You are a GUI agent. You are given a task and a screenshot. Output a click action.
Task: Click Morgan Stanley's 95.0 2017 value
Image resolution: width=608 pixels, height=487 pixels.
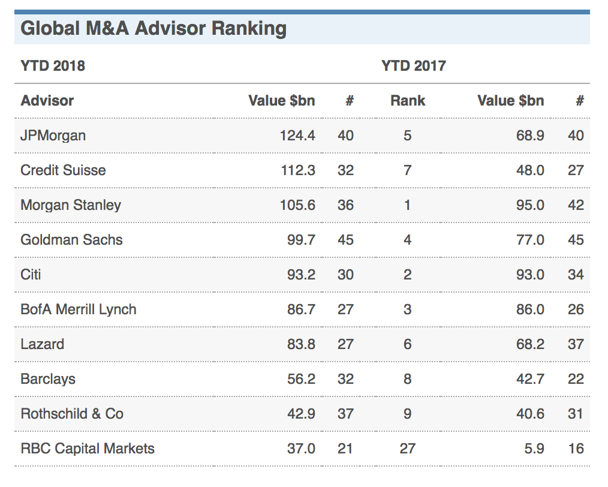(x=530, y=205)
